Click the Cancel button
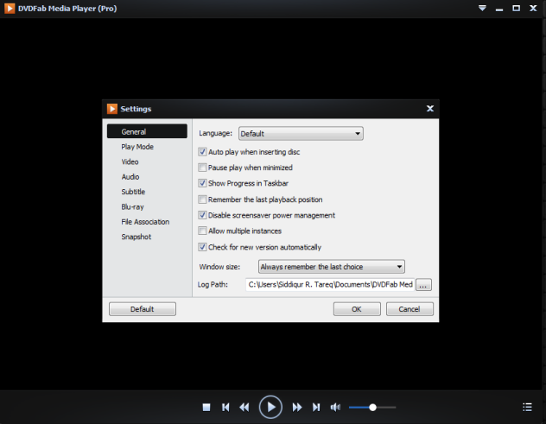546x424 pixels. click(409, 309)
